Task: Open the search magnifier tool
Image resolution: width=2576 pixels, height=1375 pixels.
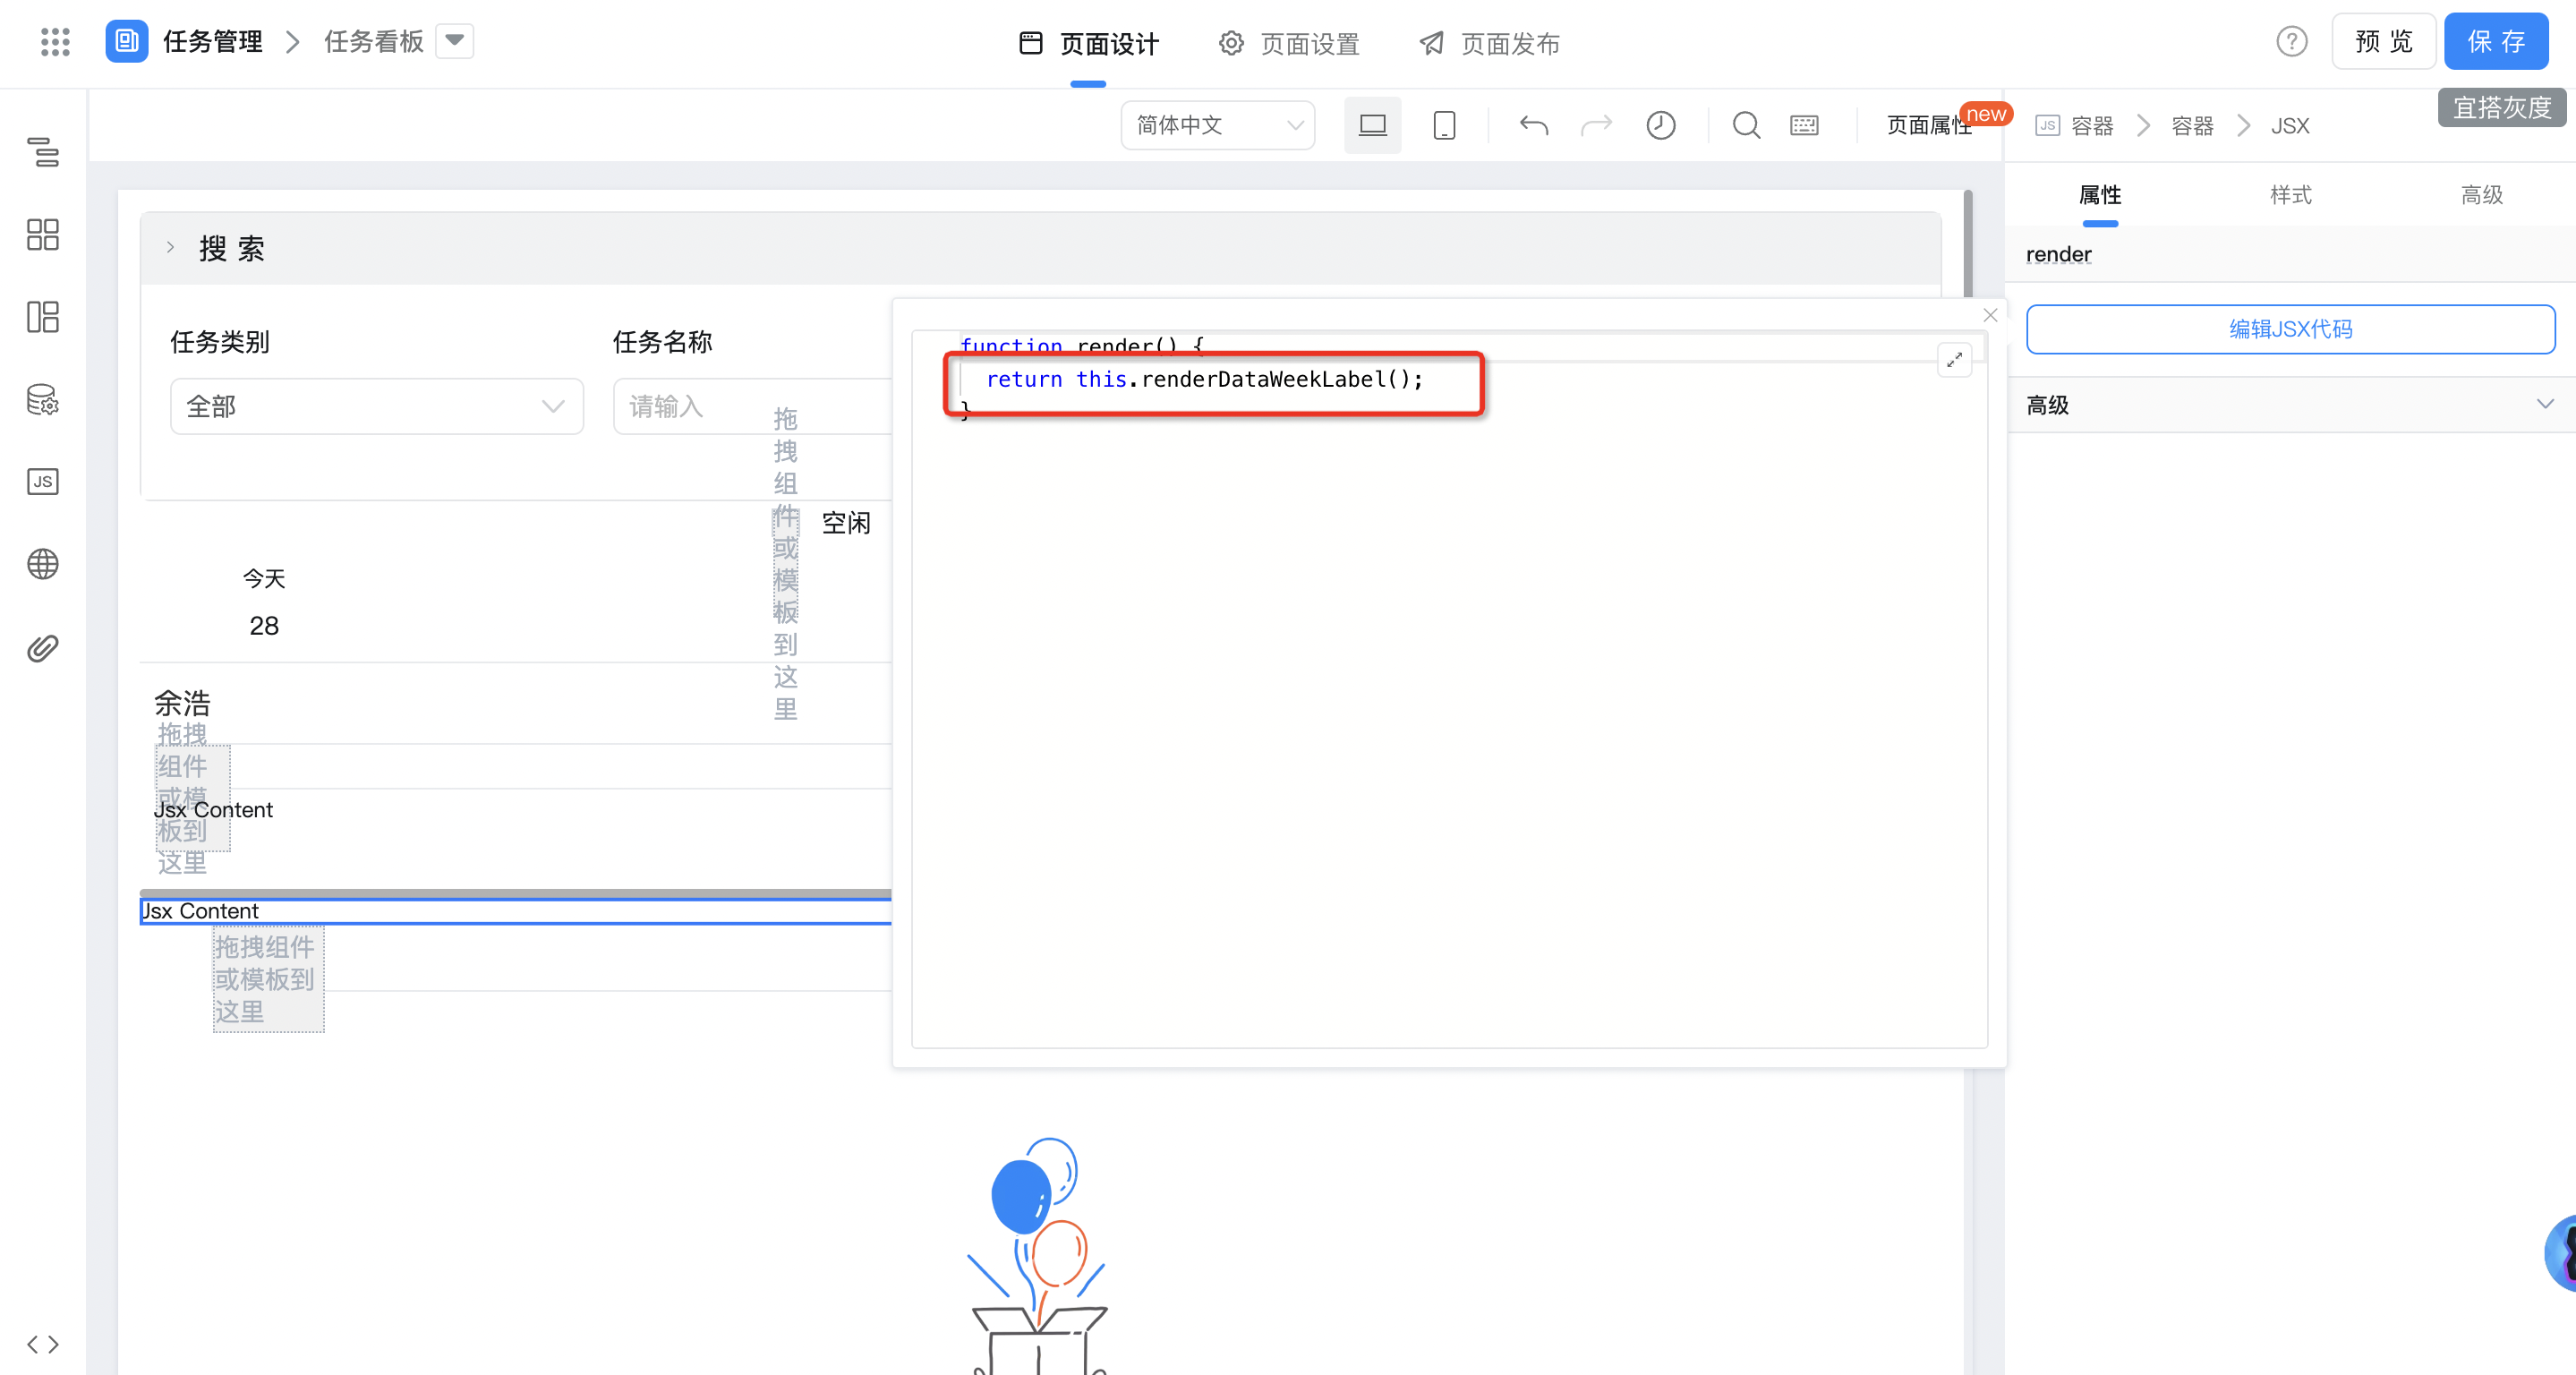Action: (1746, 125)
